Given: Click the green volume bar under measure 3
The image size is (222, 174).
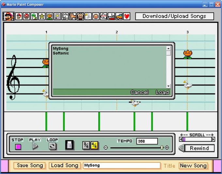Looking at the screenshot, I should coord(187,121).
